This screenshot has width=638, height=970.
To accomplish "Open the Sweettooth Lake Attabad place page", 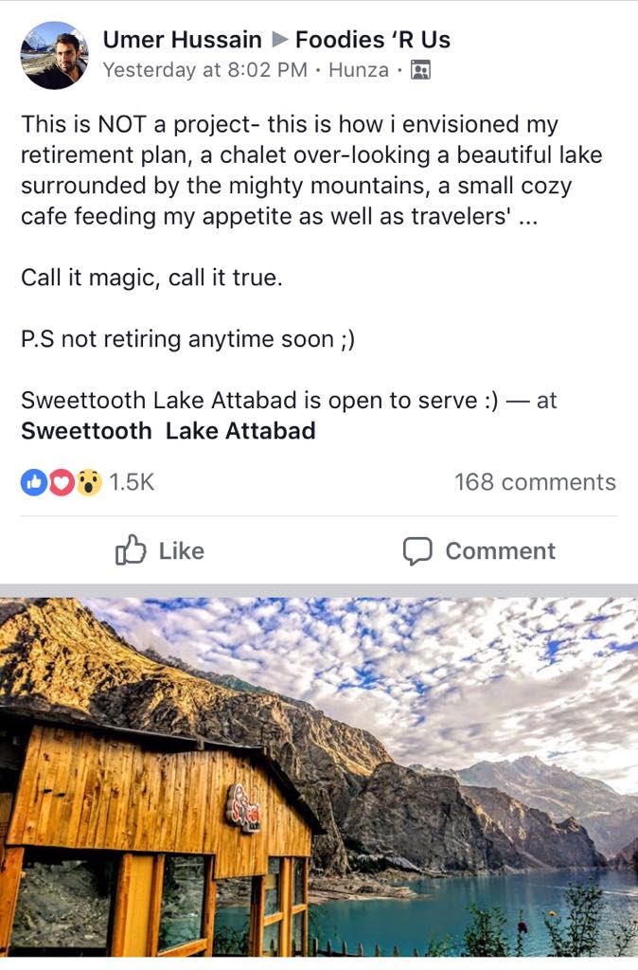I will pyautogui.click(x=168, y=431).
